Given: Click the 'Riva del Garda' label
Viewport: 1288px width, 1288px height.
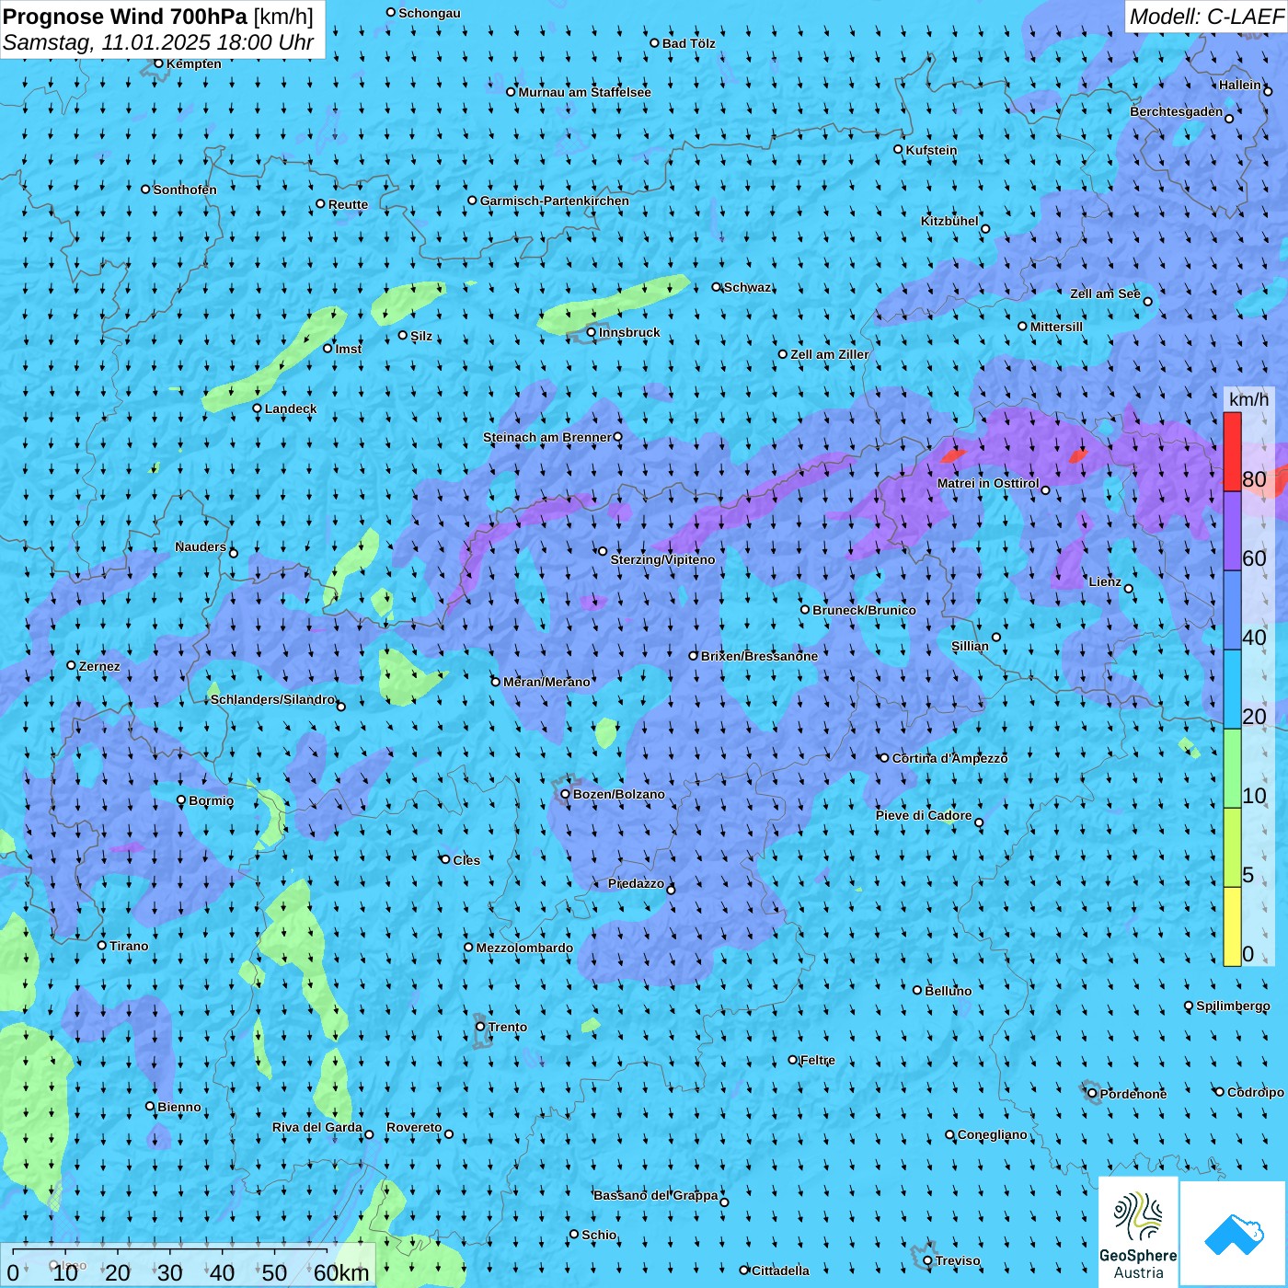Looking at the screenshot, I should tap(317, 1127).
